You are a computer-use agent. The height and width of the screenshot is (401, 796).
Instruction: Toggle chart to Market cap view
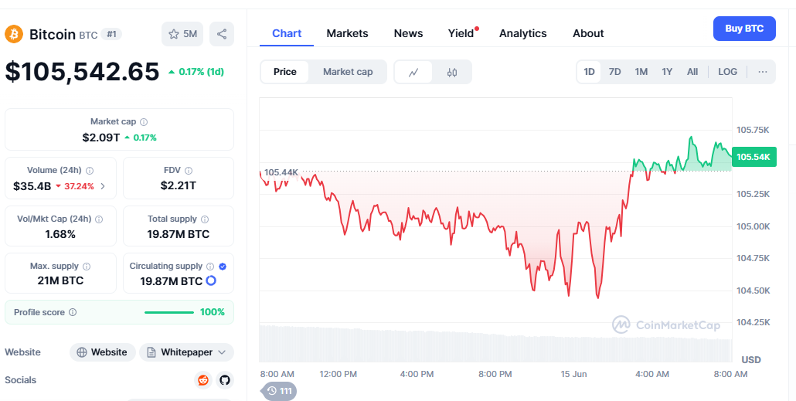(x=348, y=72)
